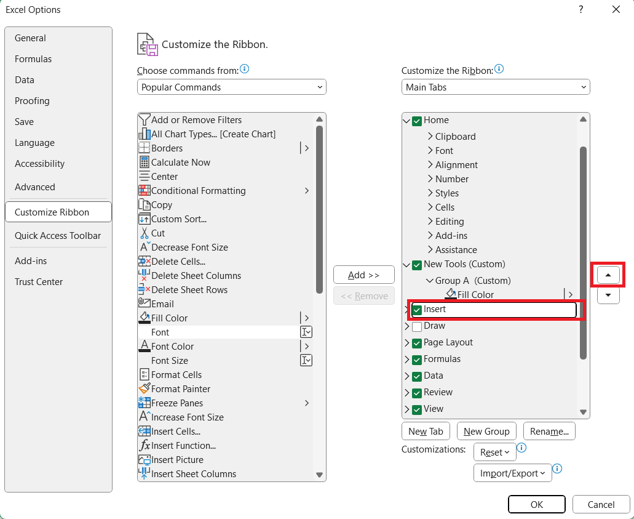
Task: Uncheck the Formulas tab checkbox in ribbon list
Action: pos(417,360)
